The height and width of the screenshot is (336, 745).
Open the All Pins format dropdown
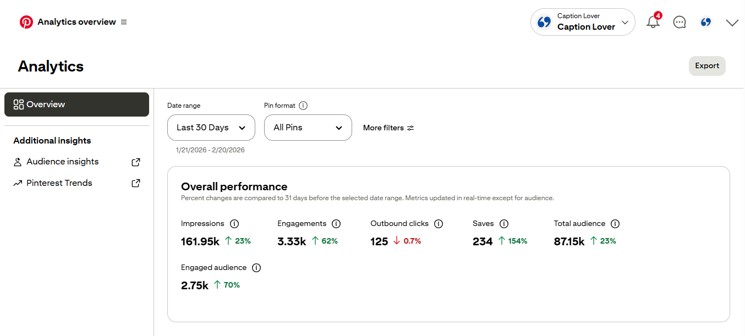[x=308, y=128]
